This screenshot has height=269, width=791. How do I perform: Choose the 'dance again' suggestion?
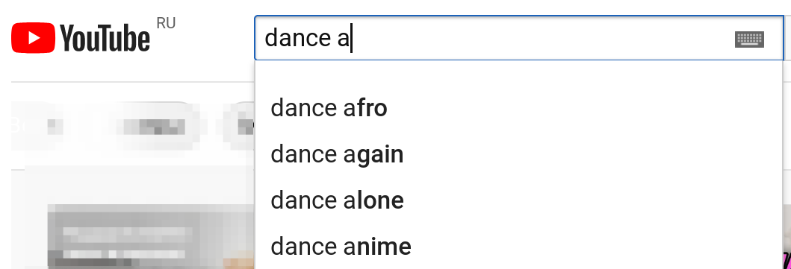coord(518,154)
